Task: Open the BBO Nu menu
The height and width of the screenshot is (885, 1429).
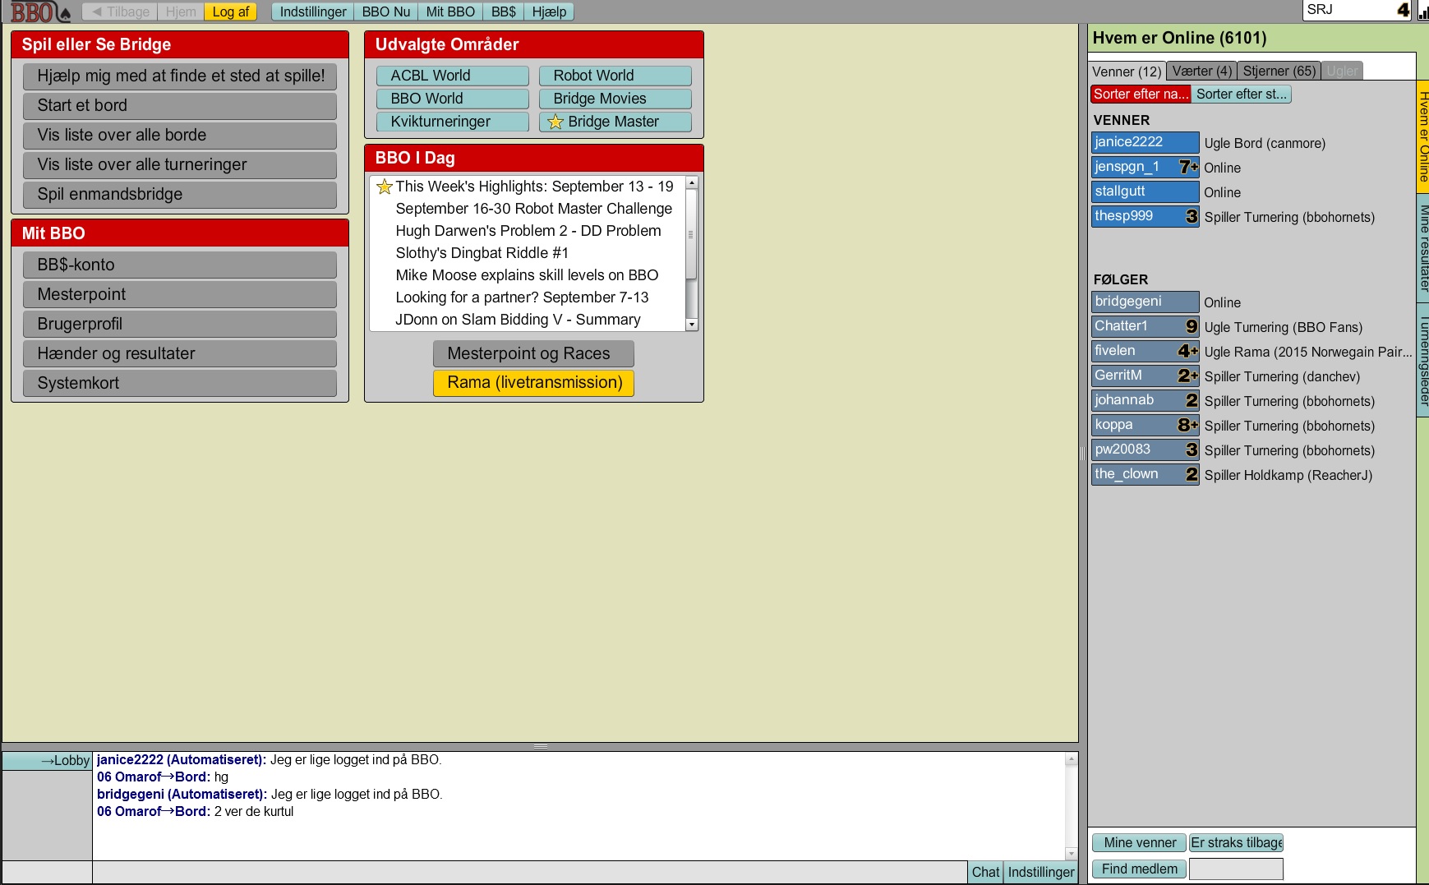Action: tap(386, 12)
